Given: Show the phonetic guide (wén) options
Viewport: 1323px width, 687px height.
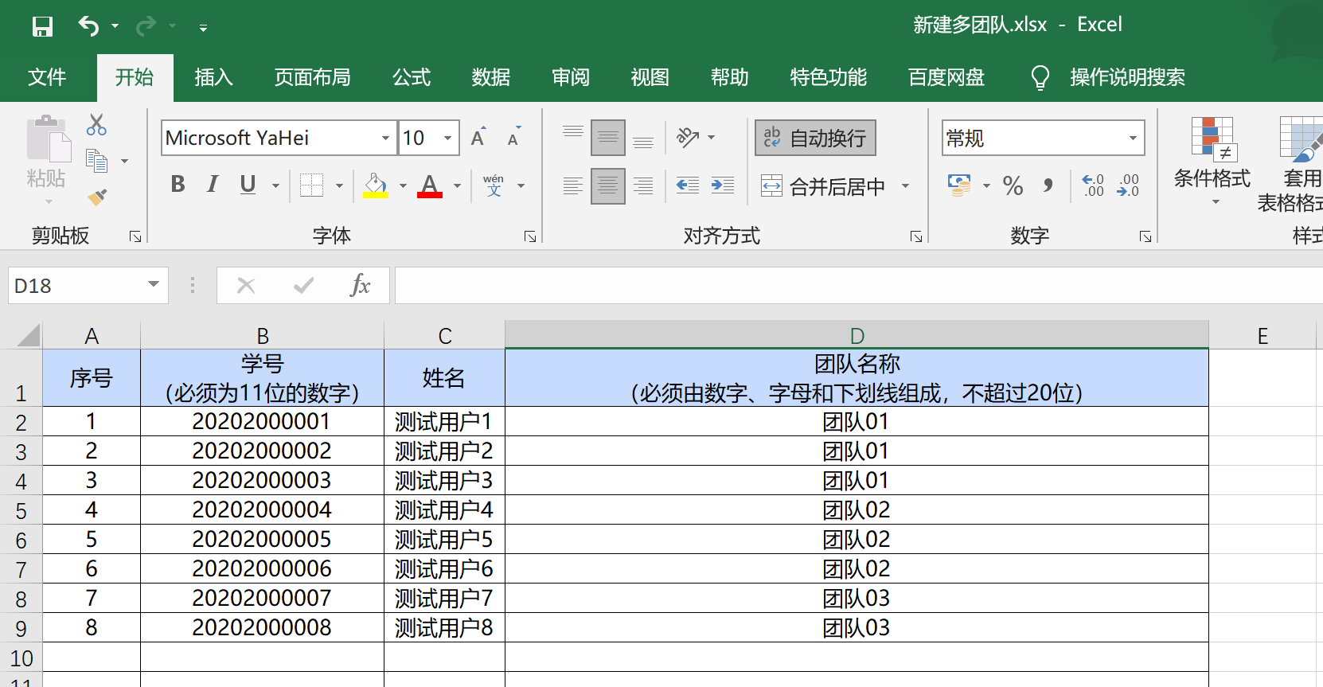Looking at the screenshot, I should tap(494, 185).
